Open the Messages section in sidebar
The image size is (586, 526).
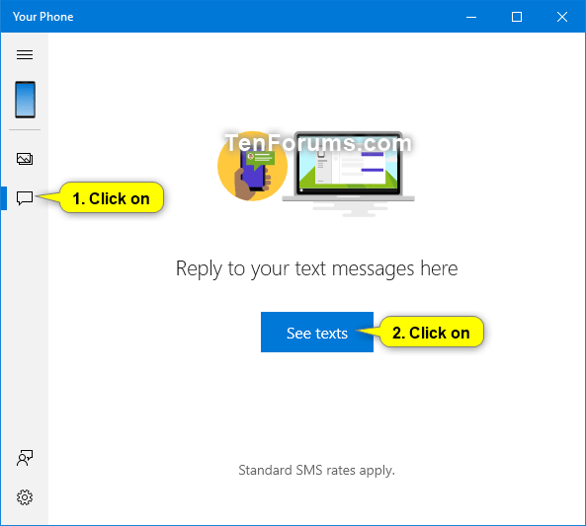pos(25,197)
